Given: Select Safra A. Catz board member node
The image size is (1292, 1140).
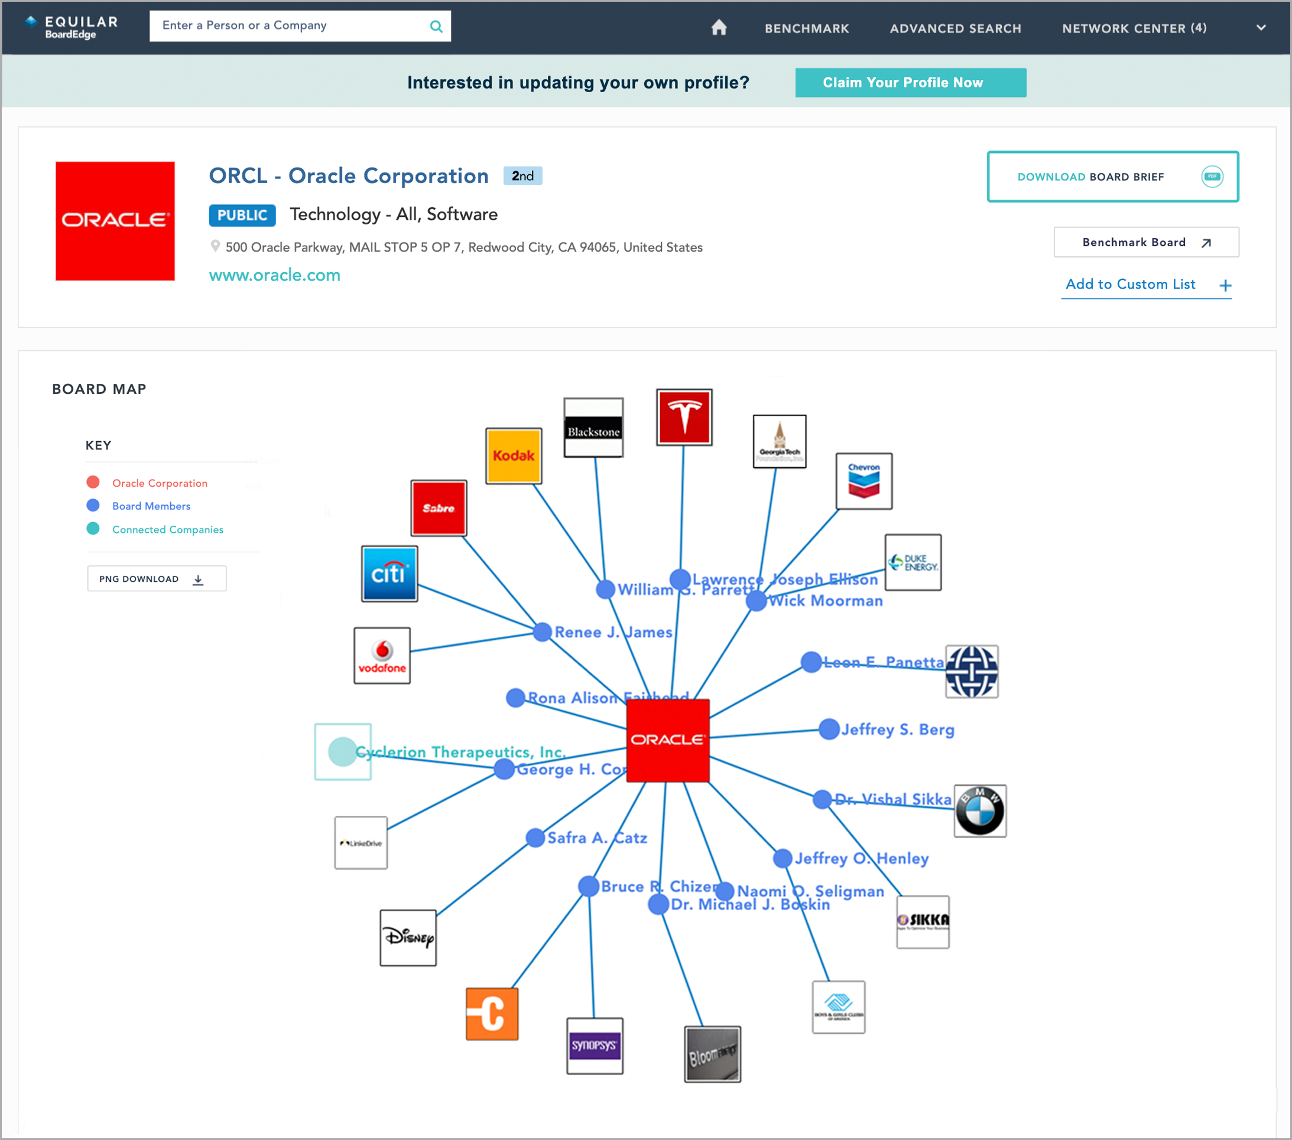Looking at the screenshot, I should pyautogui.click(x=535, y=838).
